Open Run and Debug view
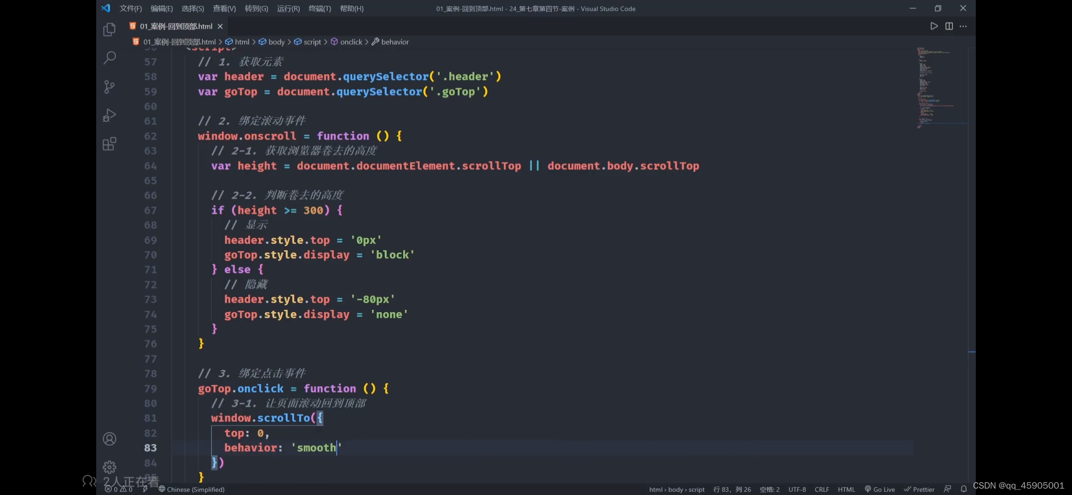The height and width of the screenshot is (495, 1072). 109,115
